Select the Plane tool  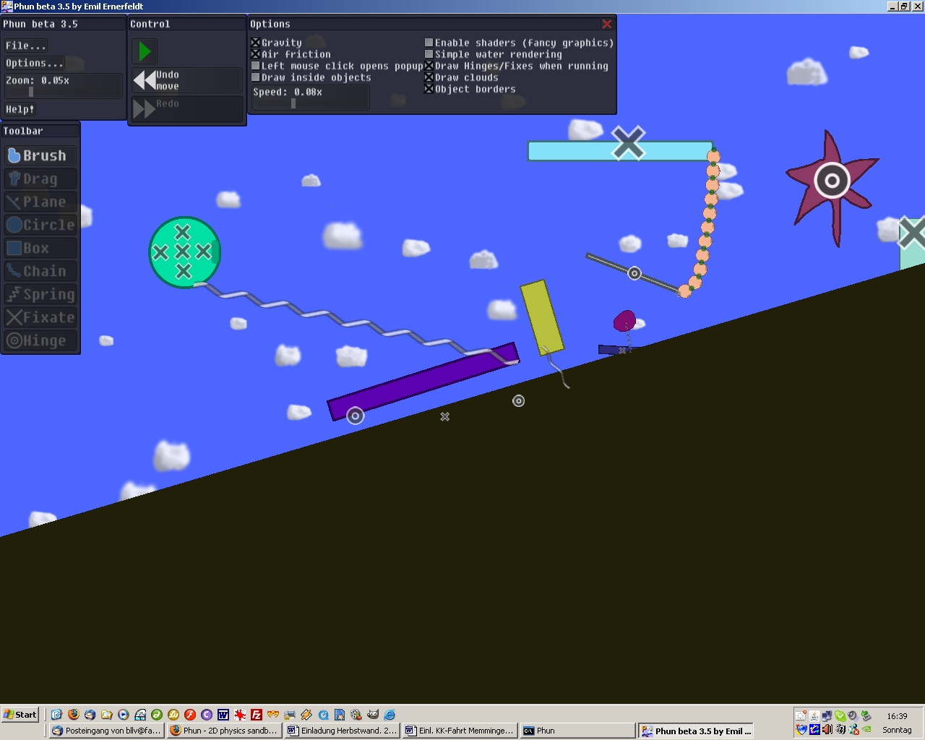40,202
